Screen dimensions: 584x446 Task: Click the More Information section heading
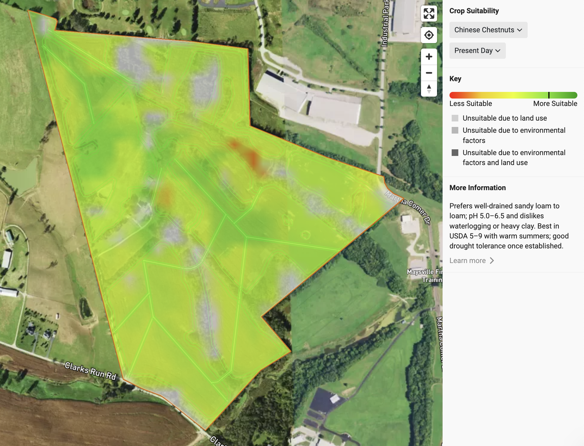pyautogui.click(x=477, y=188)
